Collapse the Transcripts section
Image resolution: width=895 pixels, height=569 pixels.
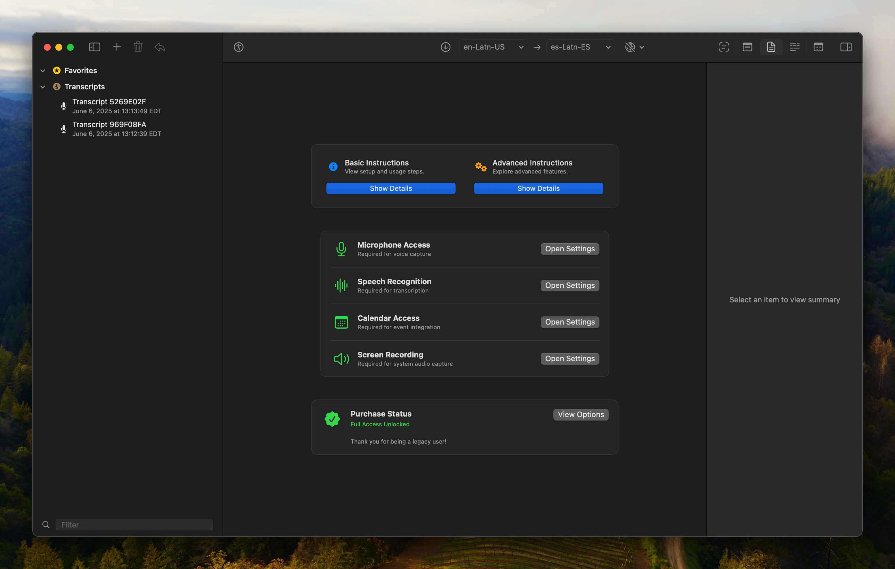click(43, 86)
